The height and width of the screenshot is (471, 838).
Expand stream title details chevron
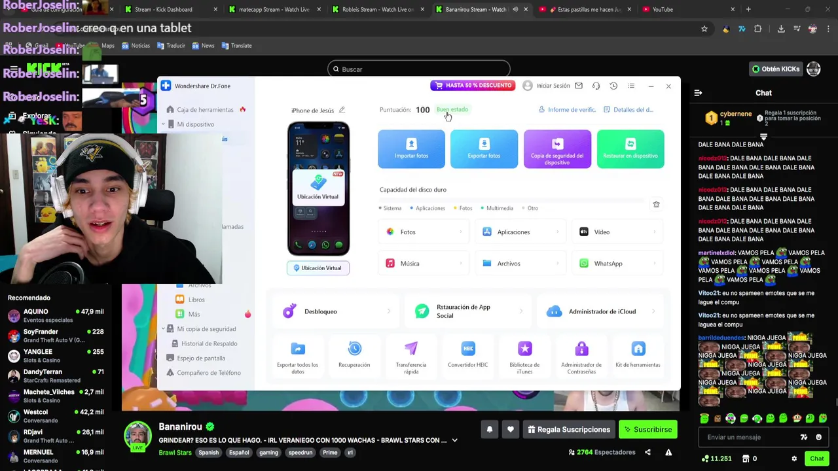click(454, 440)
